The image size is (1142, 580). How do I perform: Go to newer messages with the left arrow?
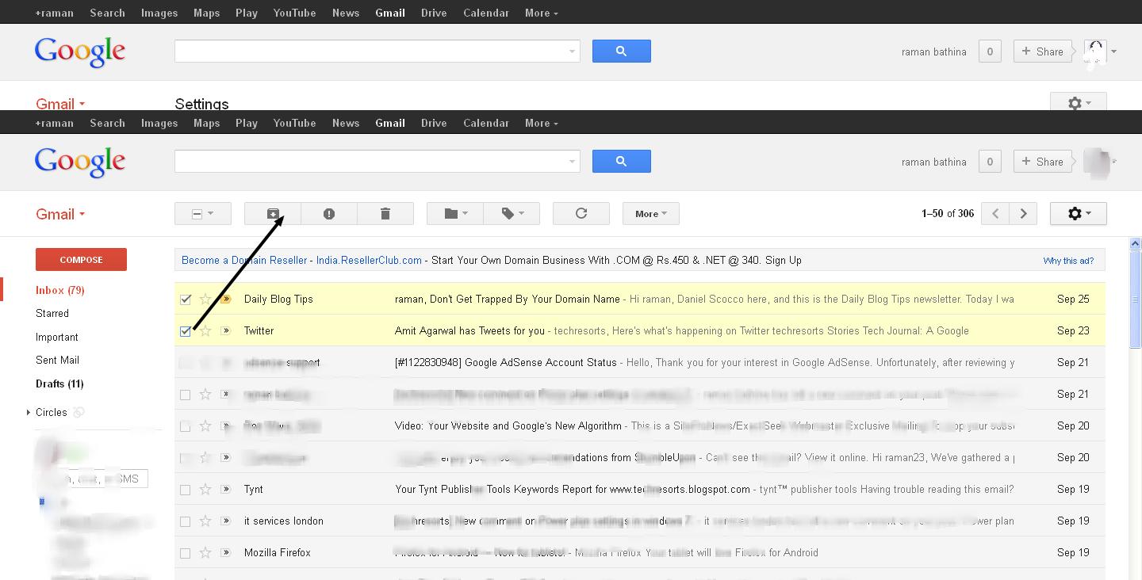click(x=995, y=213)
